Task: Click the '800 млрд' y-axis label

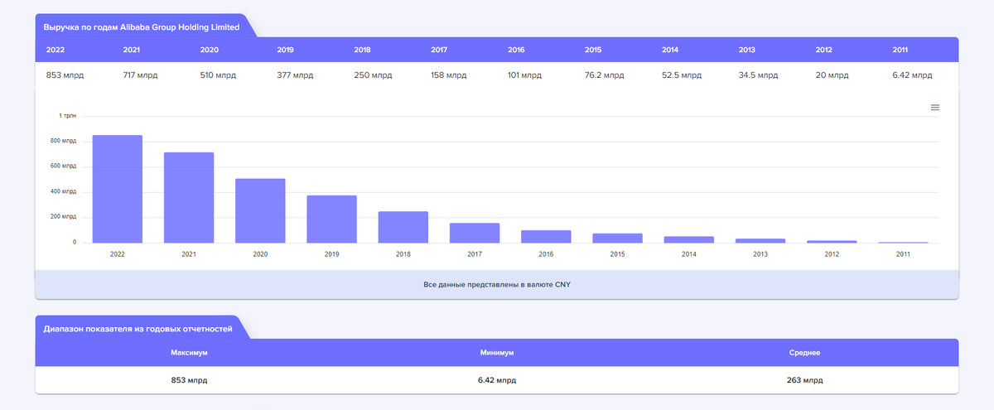Action: click(64, 142)
